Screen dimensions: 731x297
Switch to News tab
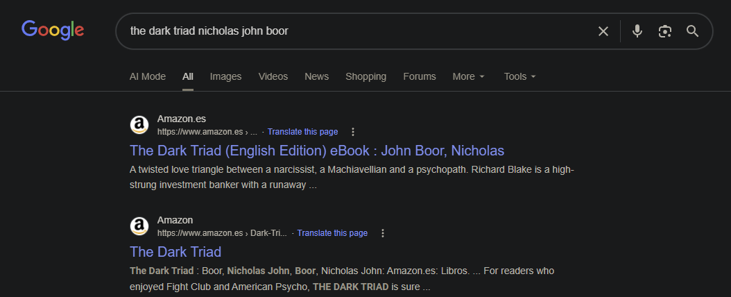316,76
